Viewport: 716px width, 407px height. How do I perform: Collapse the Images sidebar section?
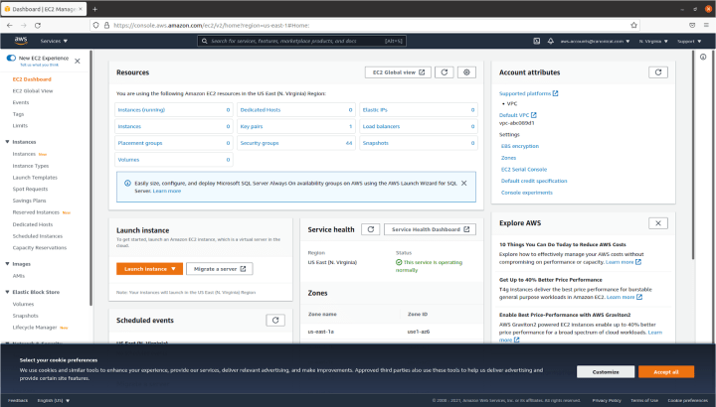[7, 264]
